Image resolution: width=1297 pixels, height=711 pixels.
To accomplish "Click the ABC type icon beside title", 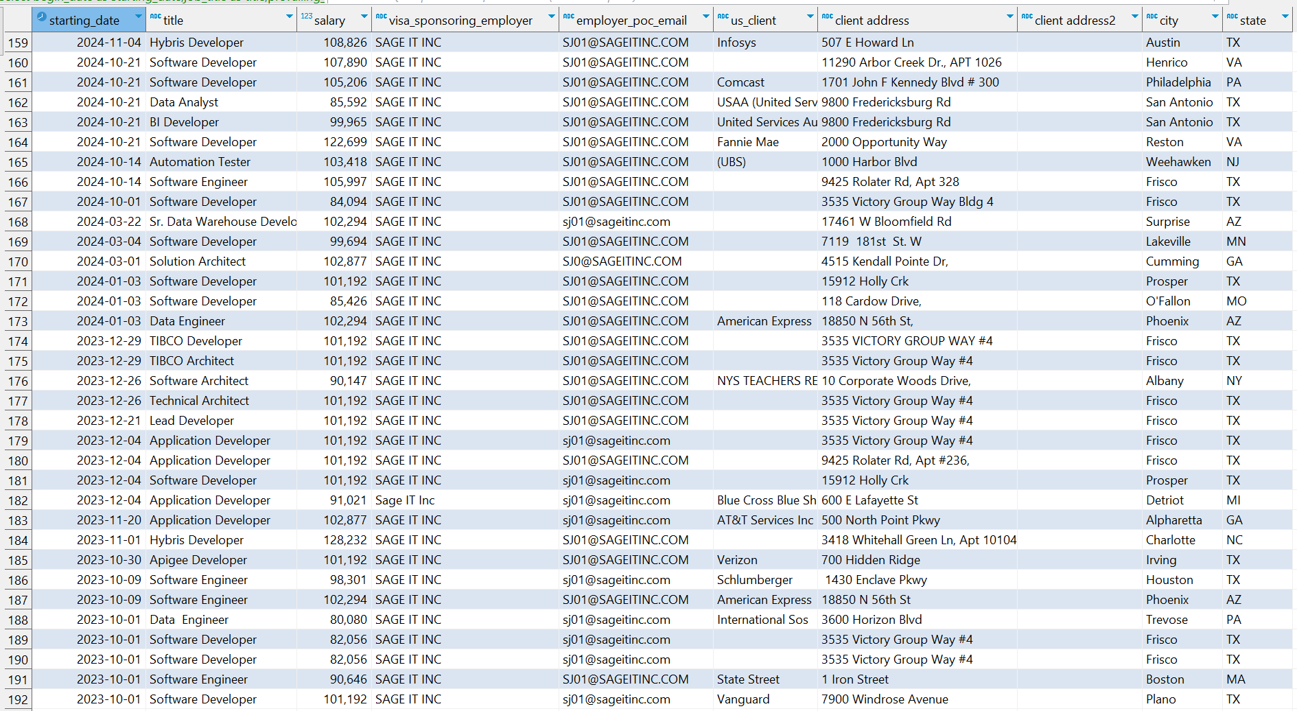I will pyautogui.click(x=156, y=16).
